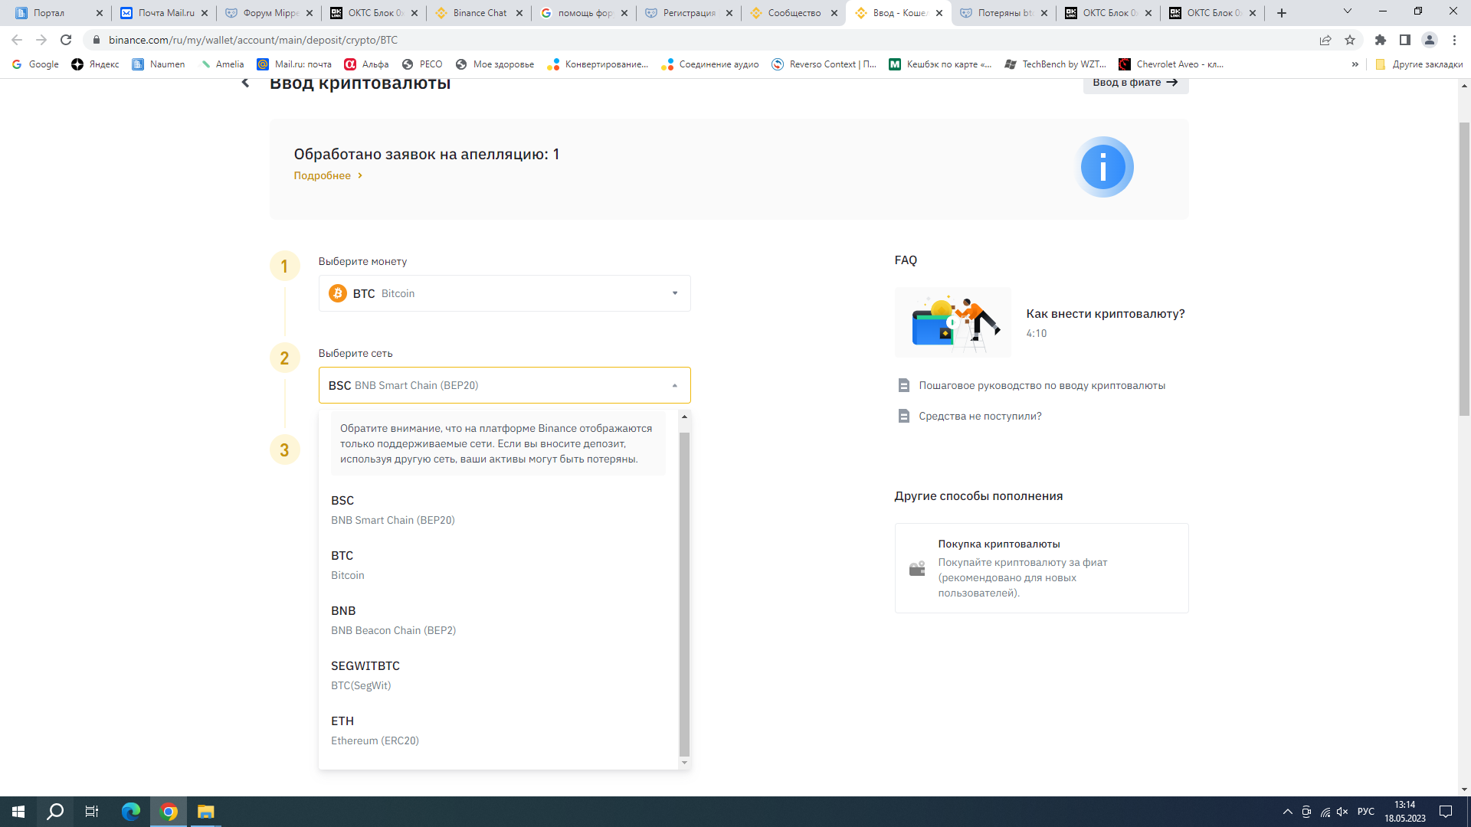Expand the coin selector showing BTC Bitcoin
The image size is (1471, 827).
(x=504, y=293)
